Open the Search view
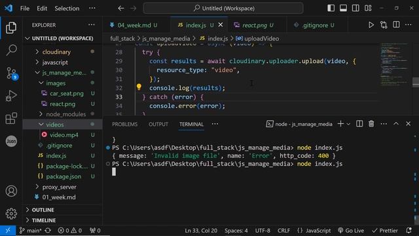419x236 pixels. pos(11,50)
